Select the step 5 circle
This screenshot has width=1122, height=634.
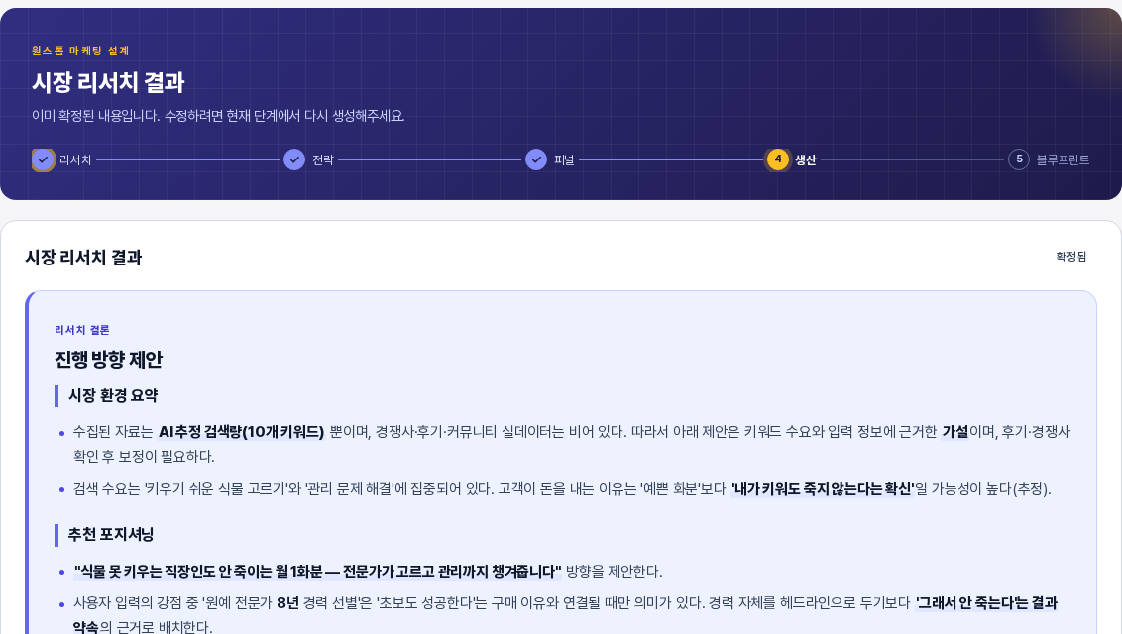(1019, 159)
